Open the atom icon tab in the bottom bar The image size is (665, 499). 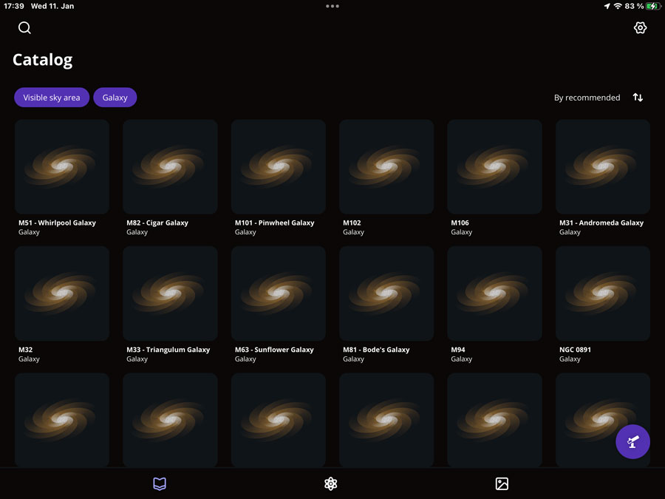[x=330, y=483]
